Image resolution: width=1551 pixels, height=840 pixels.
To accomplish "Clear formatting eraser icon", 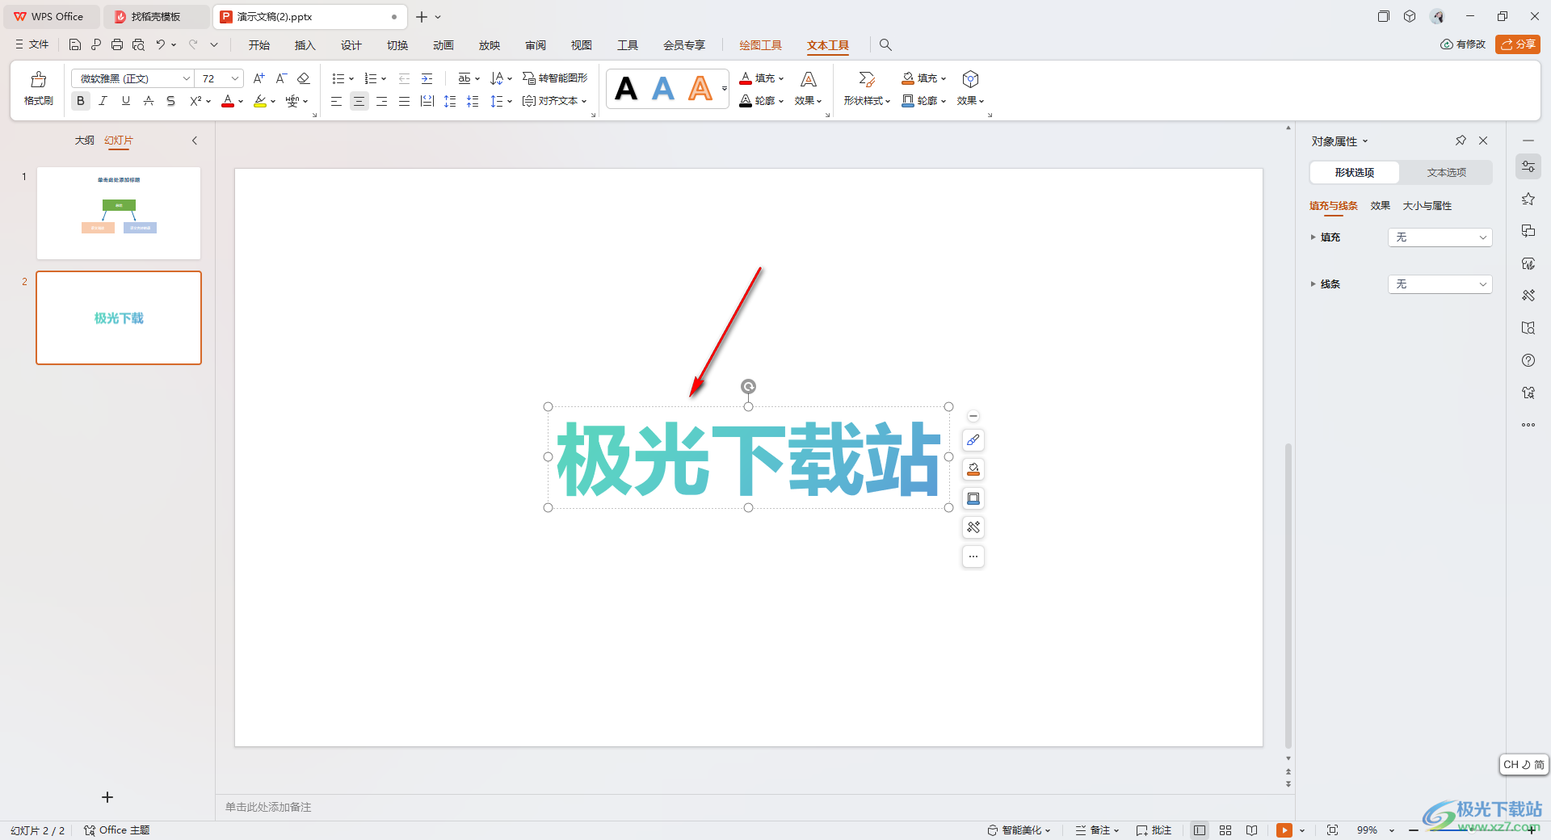I will [304, 78].
